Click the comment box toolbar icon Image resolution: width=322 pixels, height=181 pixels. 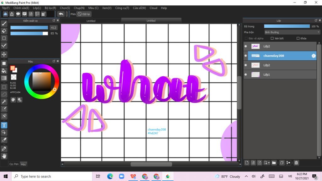click(x=25, y=14)
